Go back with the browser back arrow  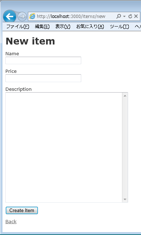10,17
